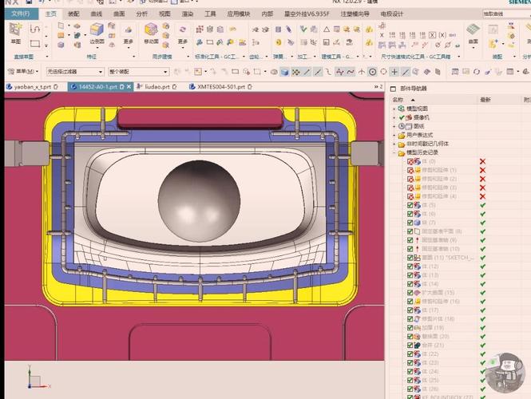Click the 模型历史记录 folder icon
The width and height of the screenshot is (531, 399).
(x=402, y=152)
